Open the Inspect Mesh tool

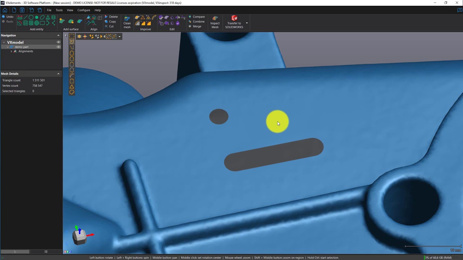215,22
